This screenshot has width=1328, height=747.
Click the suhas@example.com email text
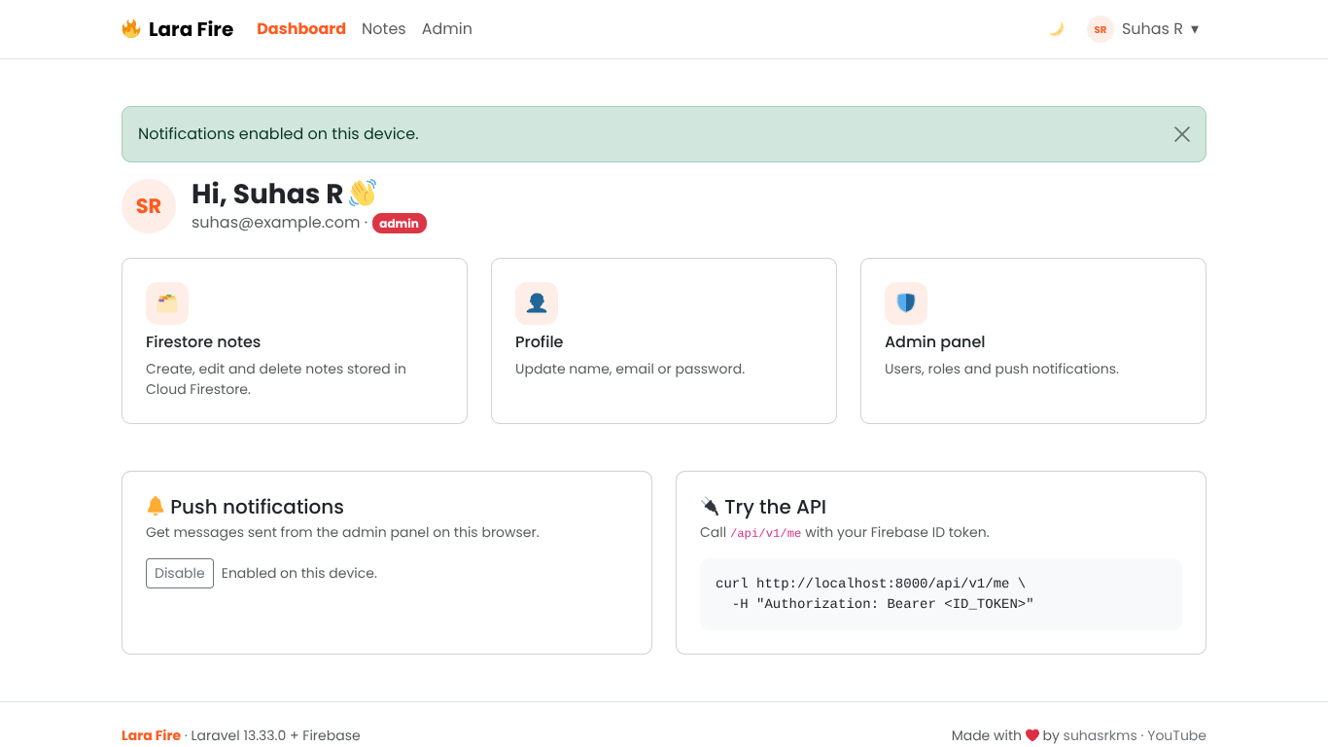point(276,223)
